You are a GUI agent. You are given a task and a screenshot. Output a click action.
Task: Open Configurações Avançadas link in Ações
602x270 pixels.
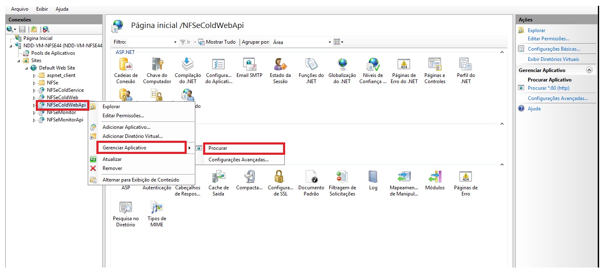click(x=558, y=98)
